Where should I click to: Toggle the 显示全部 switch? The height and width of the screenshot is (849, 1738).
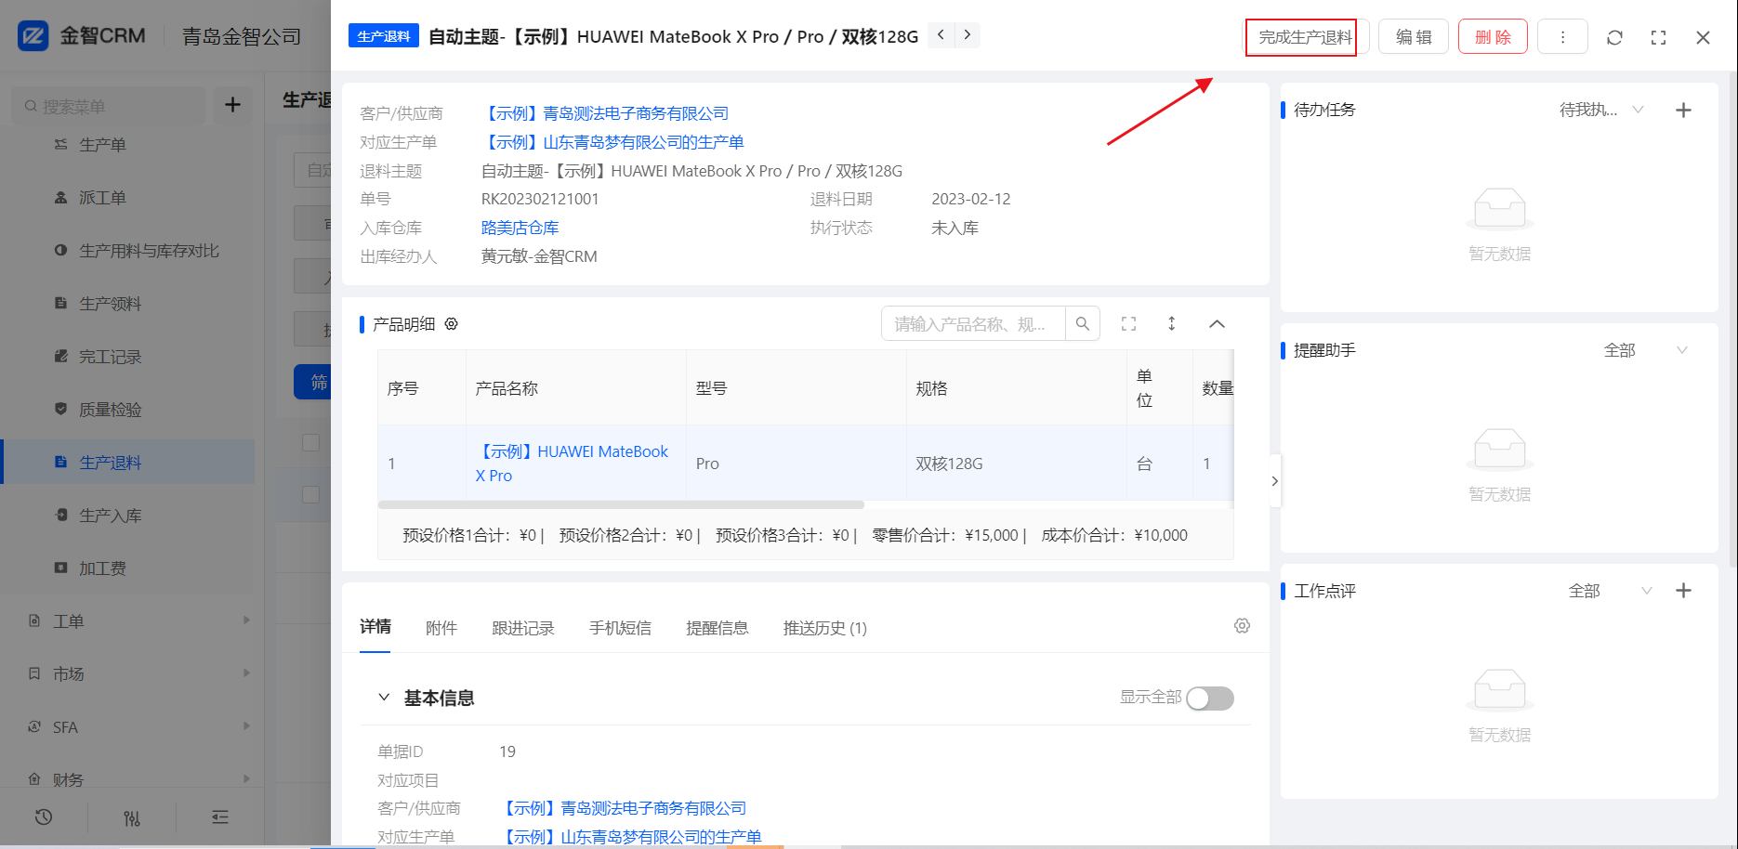click(1210, 698)
